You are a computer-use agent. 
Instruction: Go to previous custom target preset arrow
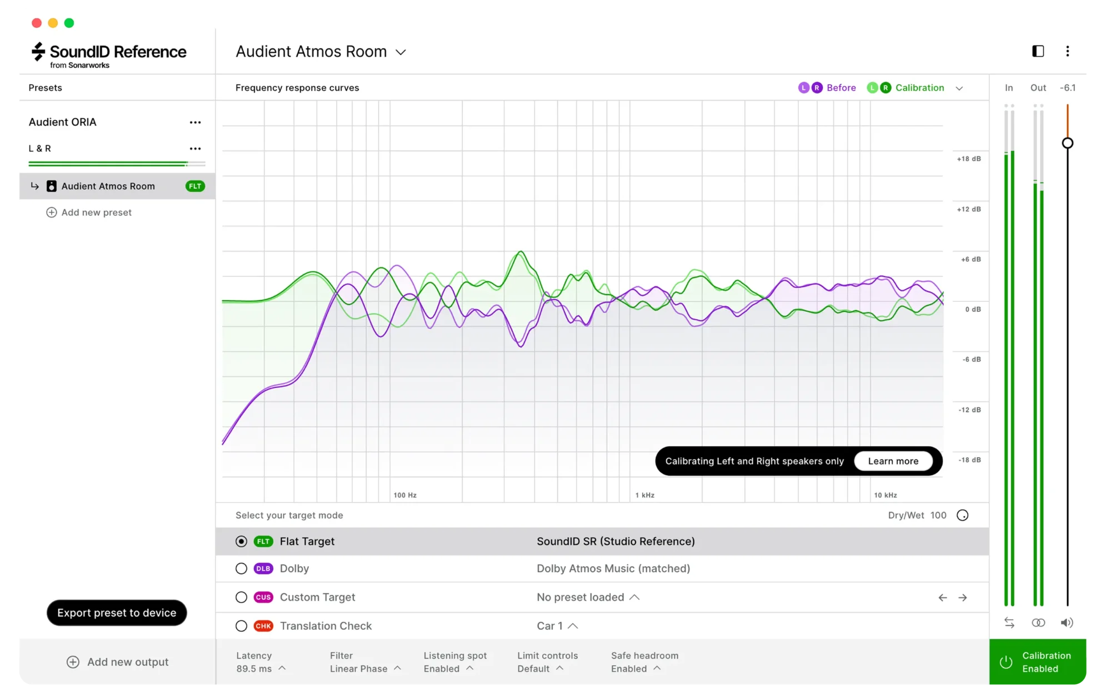[x=943, y=598]
